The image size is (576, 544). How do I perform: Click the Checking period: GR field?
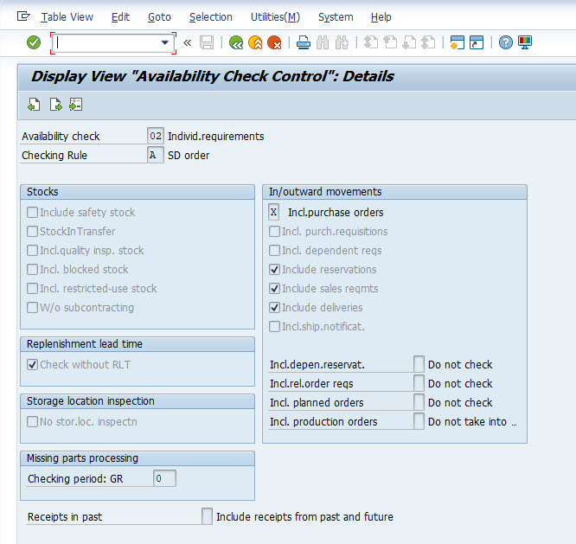(164, 478)
